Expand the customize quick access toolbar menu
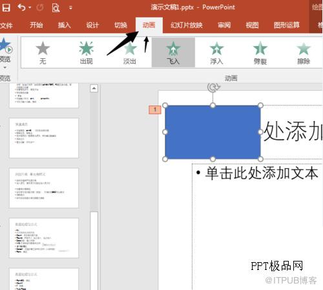Viewport: 323px width, 290px height. tap(70, 8)
